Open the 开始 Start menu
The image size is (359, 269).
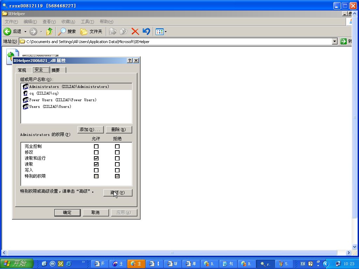(x=16, y=263)
